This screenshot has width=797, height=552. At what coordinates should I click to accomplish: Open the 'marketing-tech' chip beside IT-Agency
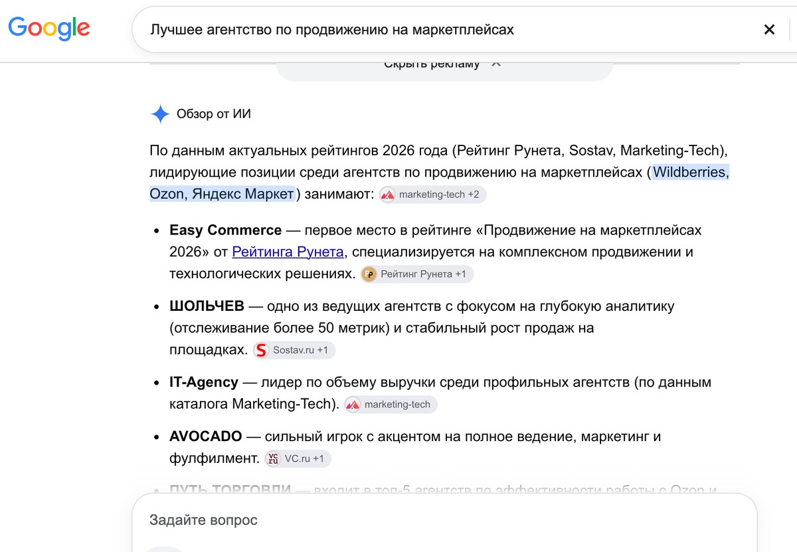click(391, 405)
